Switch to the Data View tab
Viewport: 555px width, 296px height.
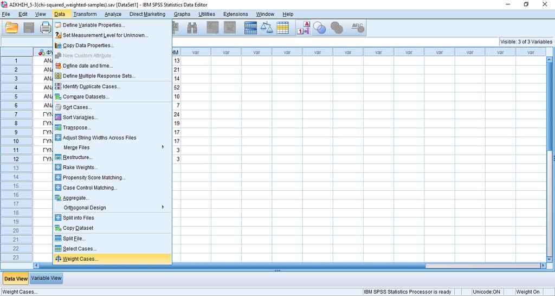point(16,279)
